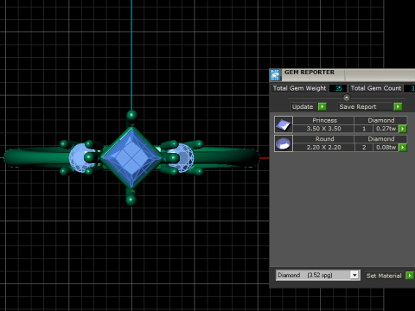This screenshot has width=415, height=311.
Task: Click the Total Gem Count value field
Action: coord(411,88)
